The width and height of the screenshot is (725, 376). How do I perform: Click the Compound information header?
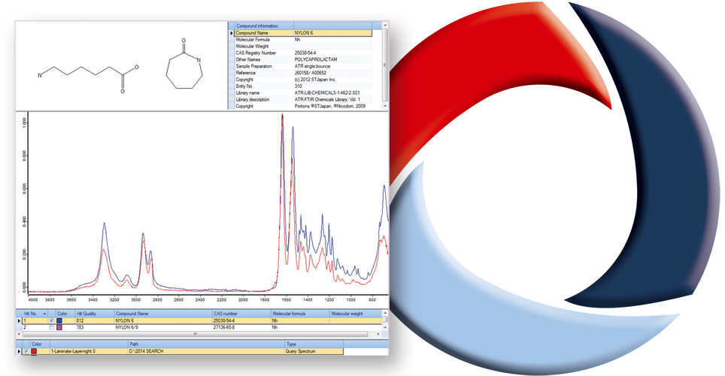[x=263, y=26]
